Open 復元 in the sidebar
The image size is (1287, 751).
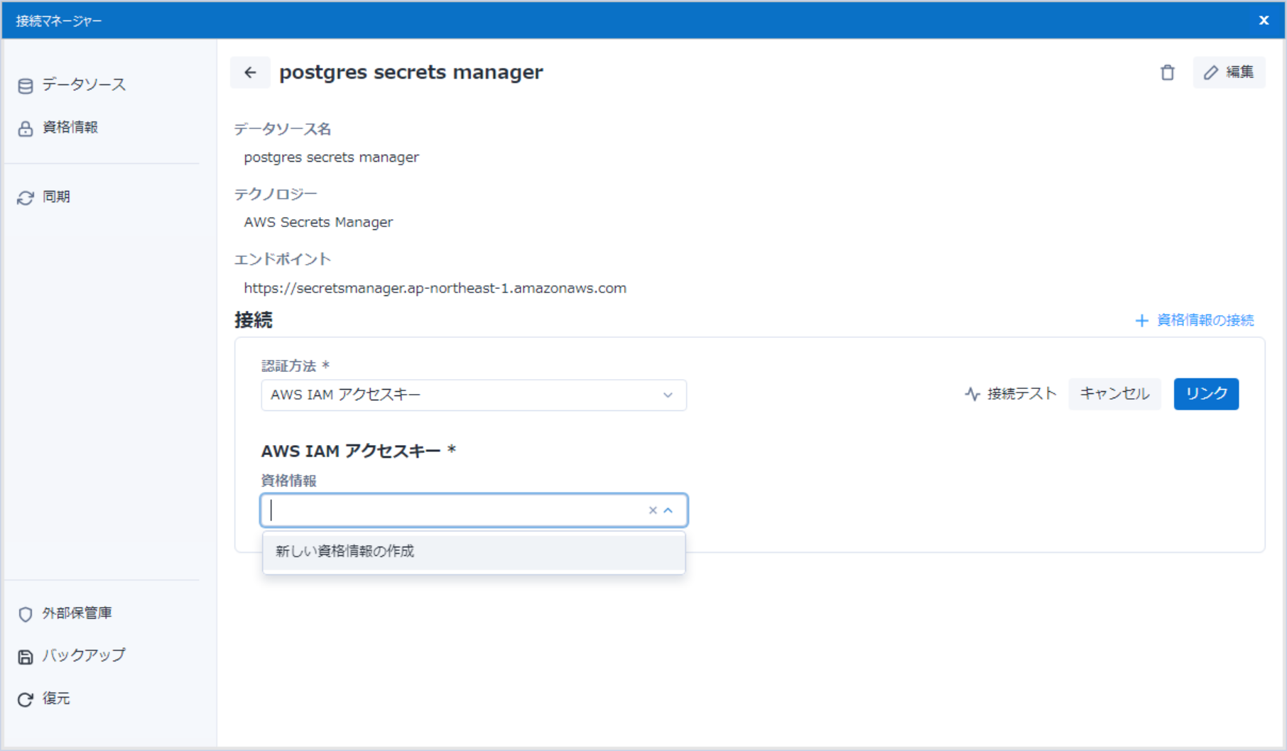pyautogui.click(x=44, y=698)
